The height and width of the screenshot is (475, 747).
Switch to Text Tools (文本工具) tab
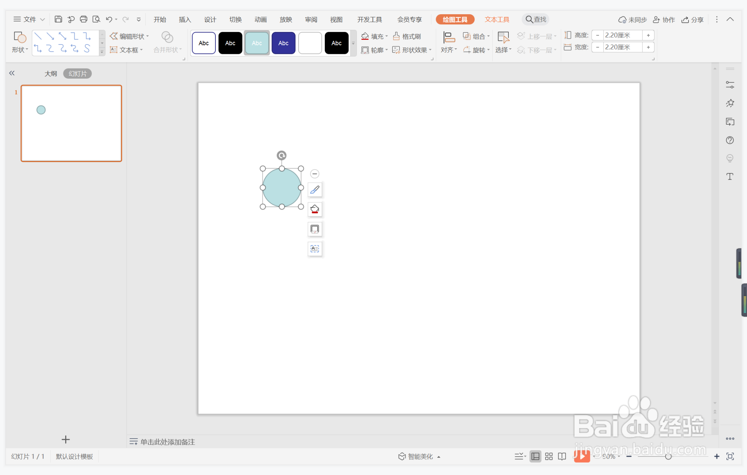(x=497, y=19)
